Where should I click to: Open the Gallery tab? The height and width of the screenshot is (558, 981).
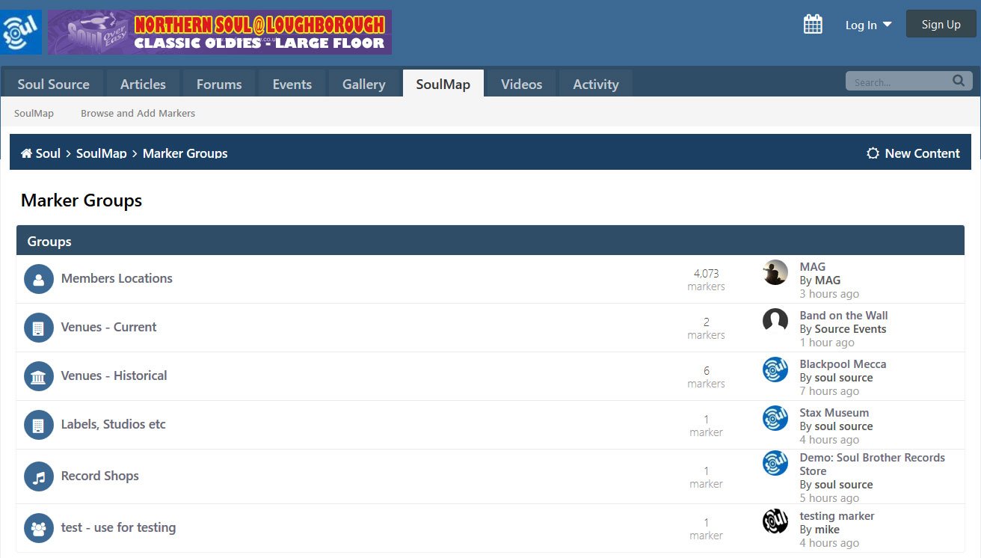(363, 84)
